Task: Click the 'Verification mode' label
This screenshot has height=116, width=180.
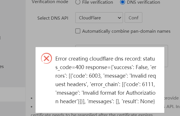Action: click(50, 2)
